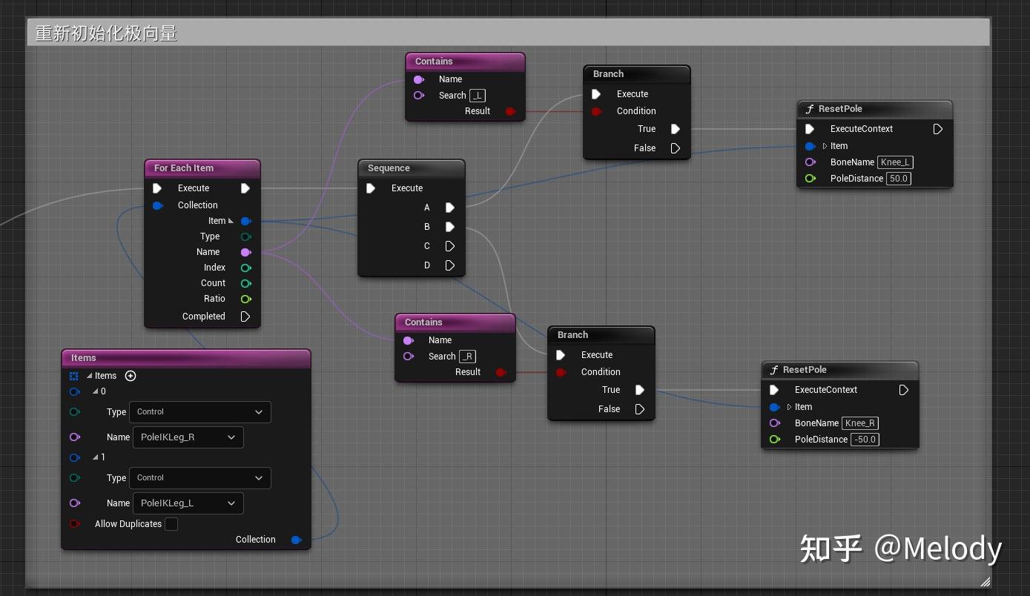1030x596 pixels.
Task: Click the True execution pin on lower Branch node
Action: 640,390
